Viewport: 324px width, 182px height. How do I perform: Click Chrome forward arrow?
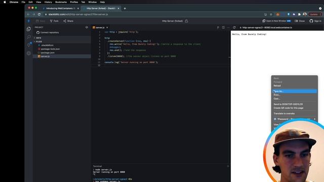pos(34,15)
